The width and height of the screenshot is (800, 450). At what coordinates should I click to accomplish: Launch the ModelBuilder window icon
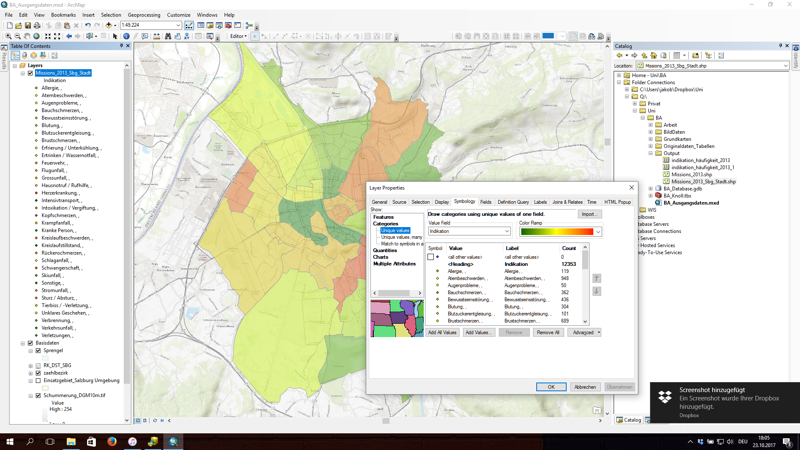249,25
